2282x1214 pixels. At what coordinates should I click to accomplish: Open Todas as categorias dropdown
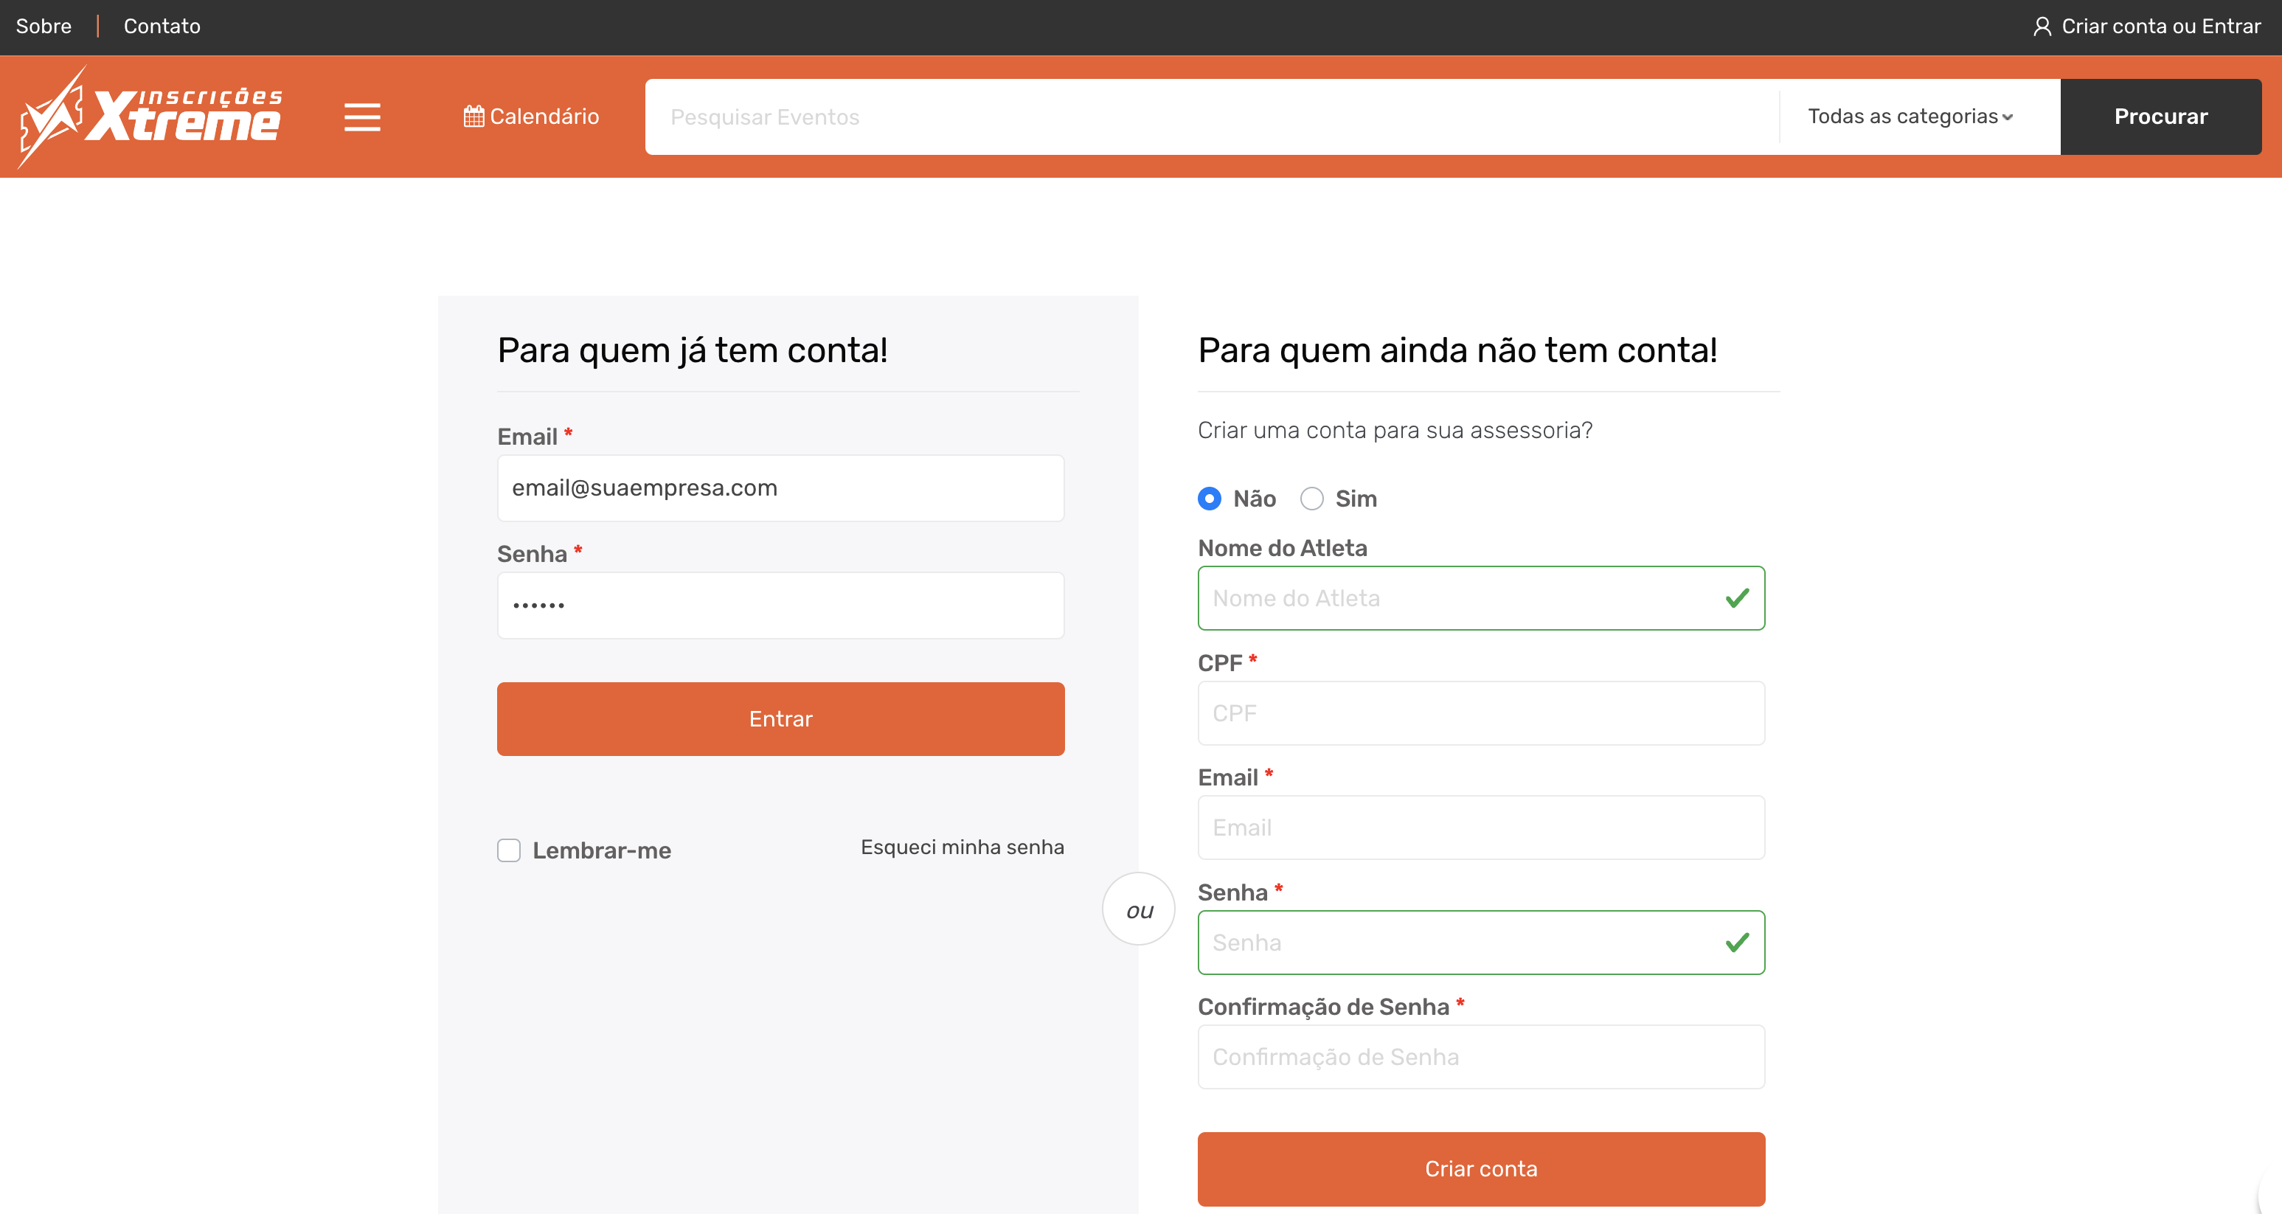coord(1910,117)
